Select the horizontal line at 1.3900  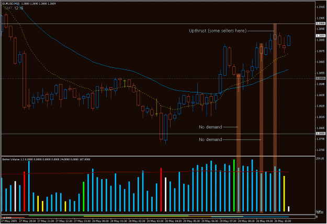[158, 23]
